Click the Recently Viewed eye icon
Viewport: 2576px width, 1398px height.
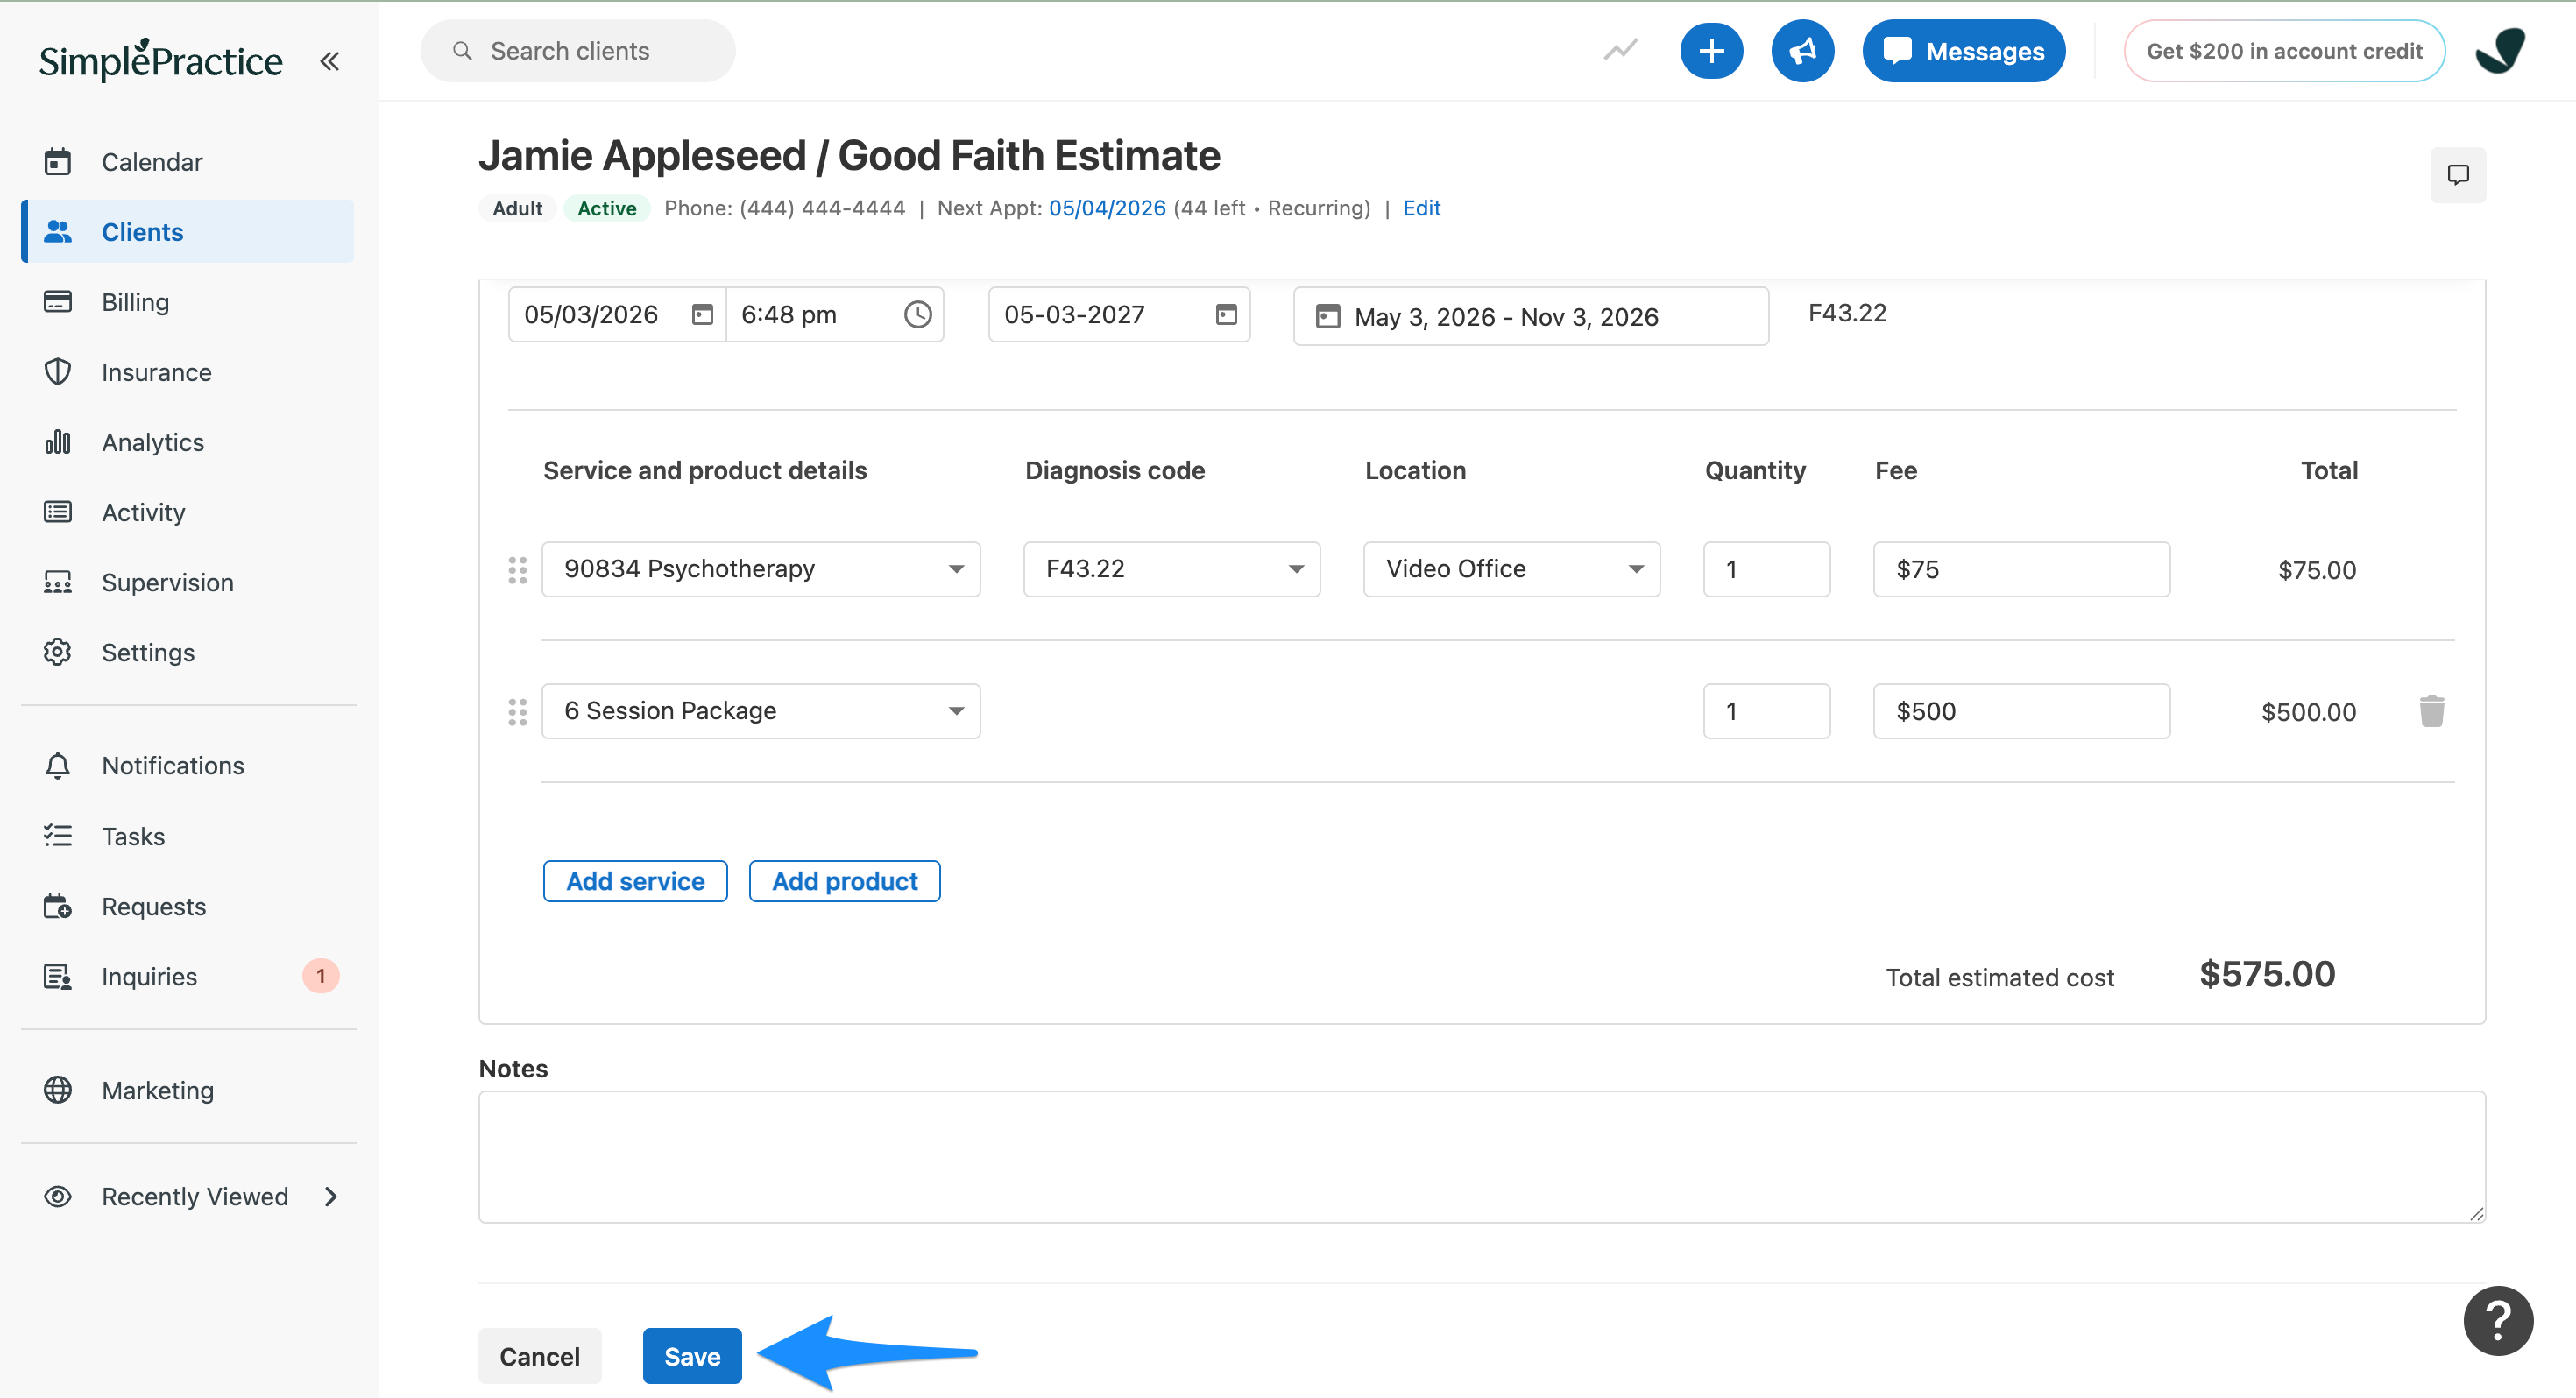(x=58, y=1196)
